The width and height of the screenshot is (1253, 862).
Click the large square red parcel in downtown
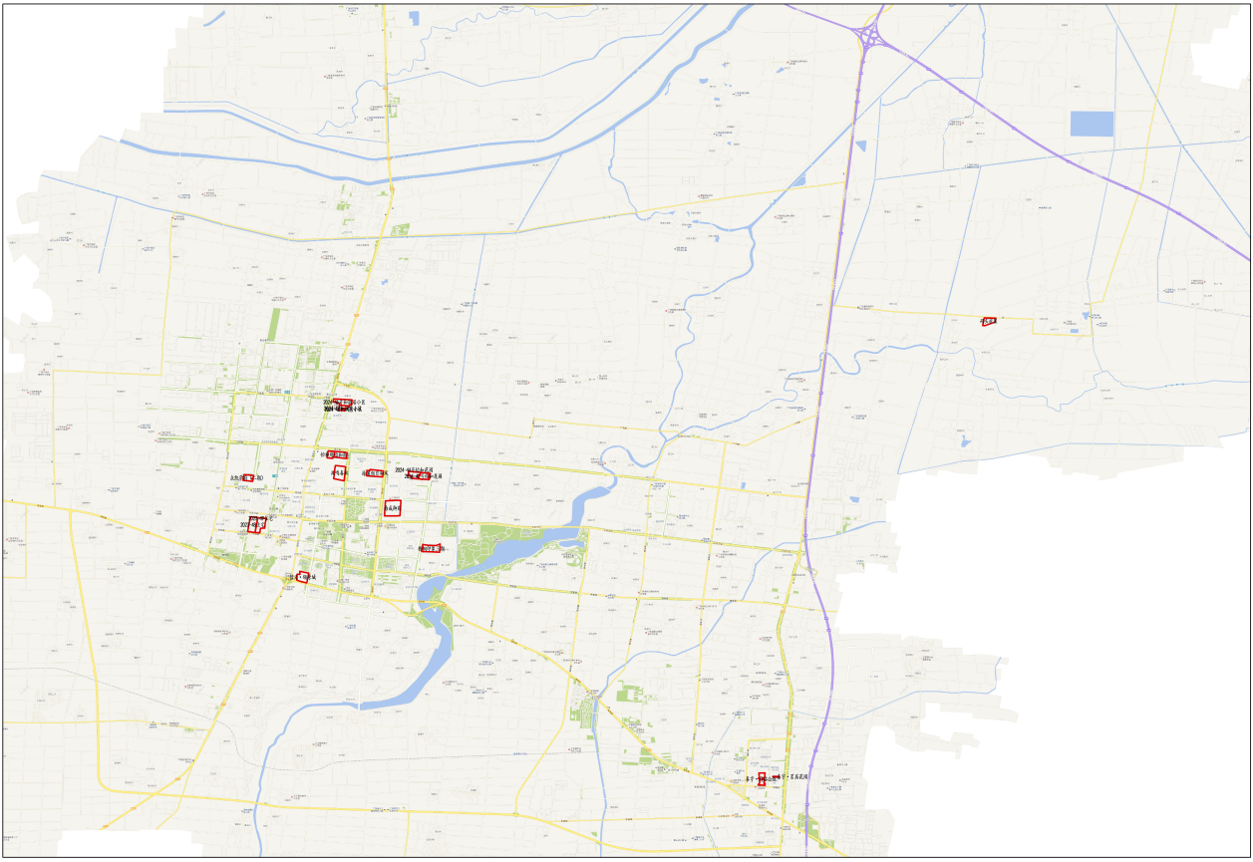click(394, 508)
